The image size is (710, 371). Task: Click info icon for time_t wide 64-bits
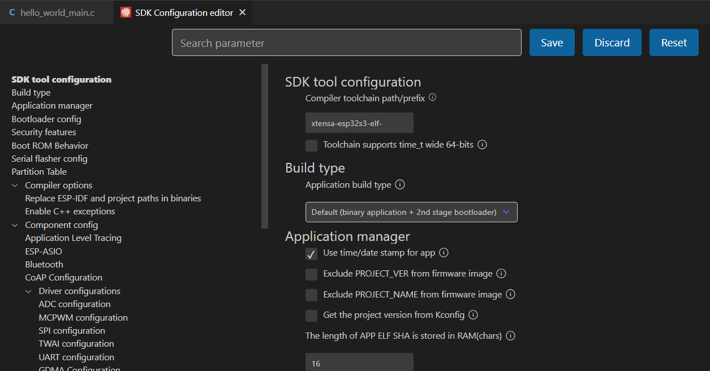click(483, 145)
